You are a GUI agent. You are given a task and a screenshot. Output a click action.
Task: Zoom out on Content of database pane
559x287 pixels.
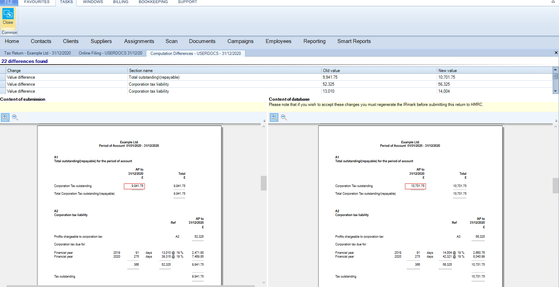click(284, 117)
